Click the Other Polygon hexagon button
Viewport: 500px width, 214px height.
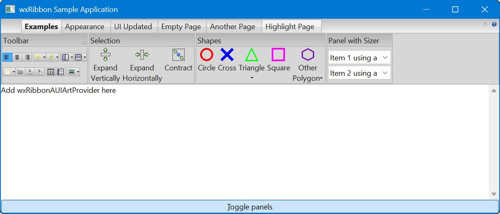coord(308,65)
